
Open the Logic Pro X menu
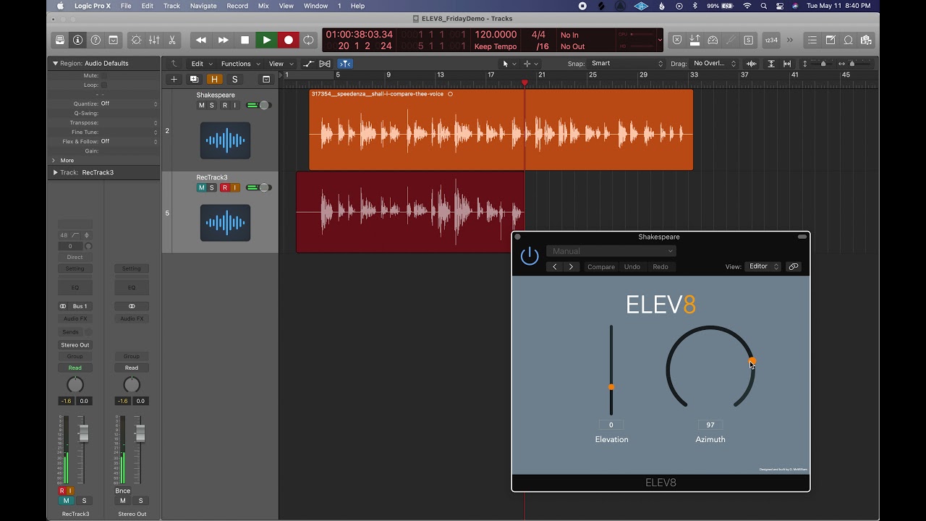tap(93, 6)
